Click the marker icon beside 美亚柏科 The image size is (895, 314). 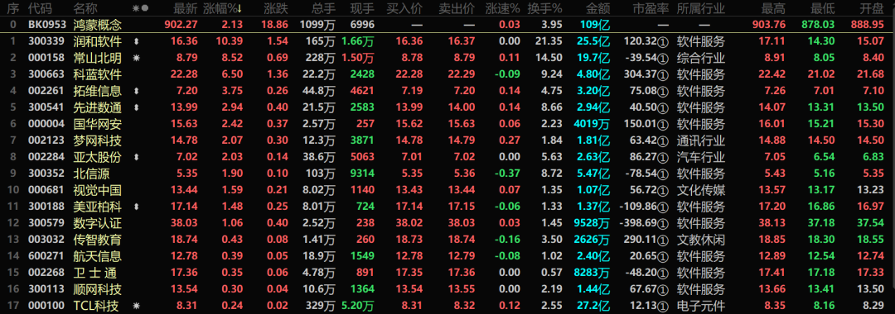pyautogui.click(x=136, y=207)
